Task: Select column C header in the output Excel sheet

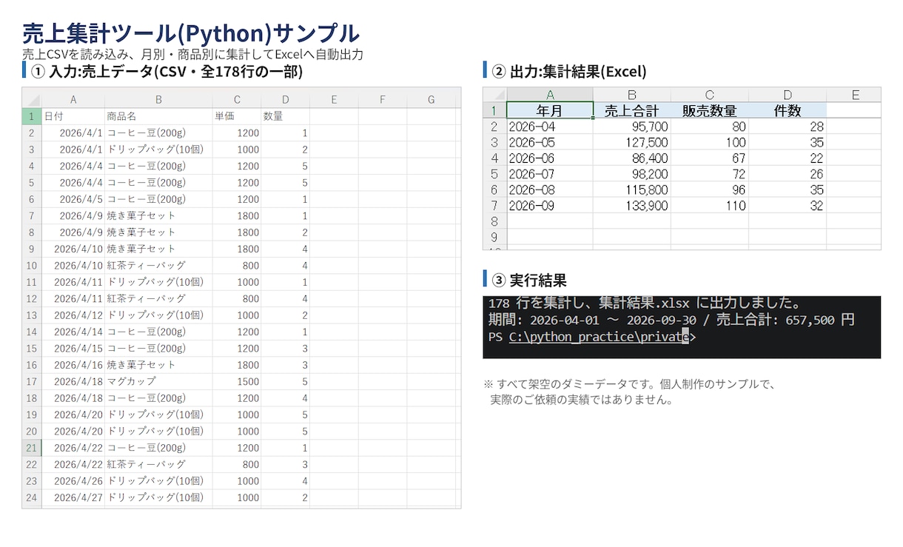Action: pos(710,95)
